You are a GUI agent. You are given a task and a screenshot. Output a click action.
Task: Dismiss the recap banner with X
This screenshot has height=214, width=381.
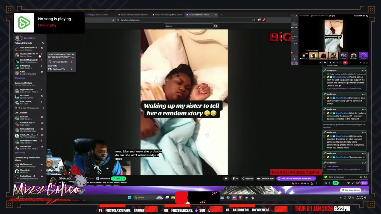(x=364, y=190)
